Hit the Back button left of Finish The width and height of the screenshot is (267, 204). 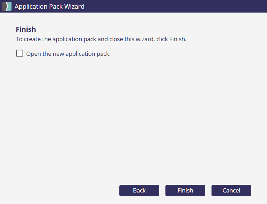click(x=139, y=190)
